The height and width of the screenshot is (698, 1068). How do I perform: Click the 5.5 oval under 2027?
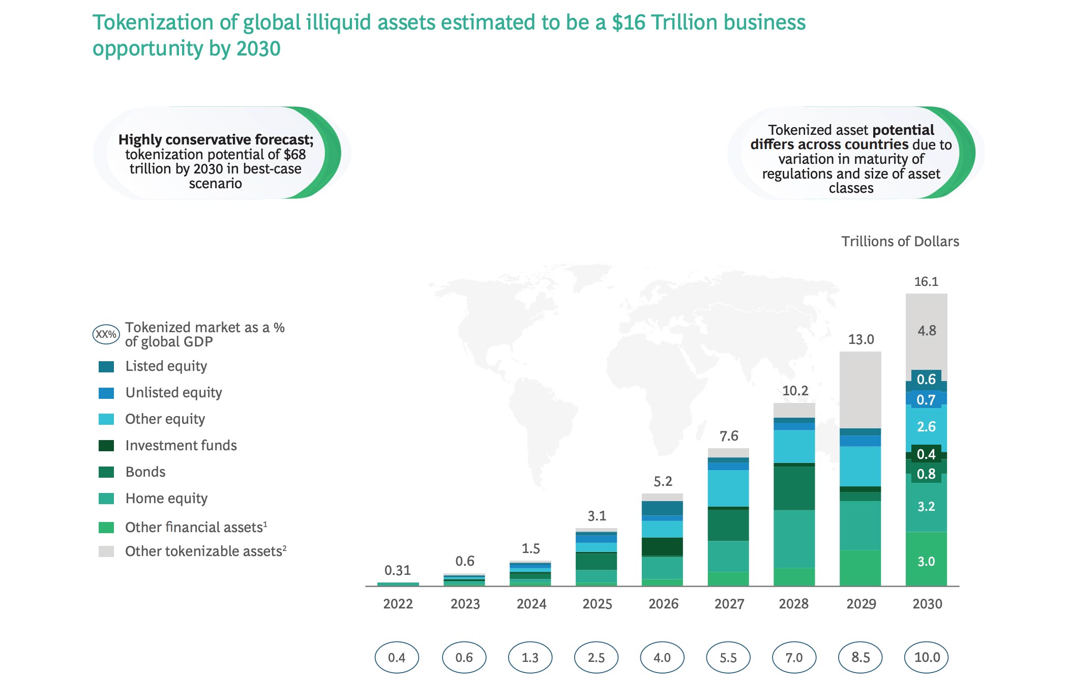728,657
